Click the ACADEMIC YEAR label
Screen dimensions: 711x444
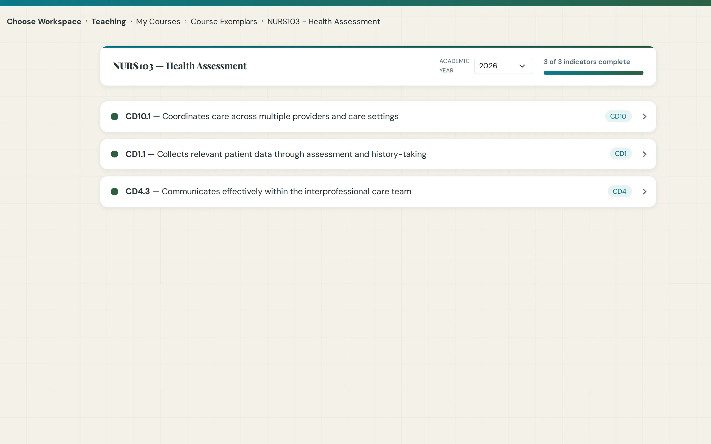coord(454,66)
